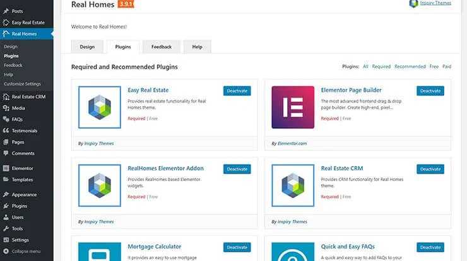Switch to the Design tab
The height and width of the screenshot is (261, 467).
87,47
